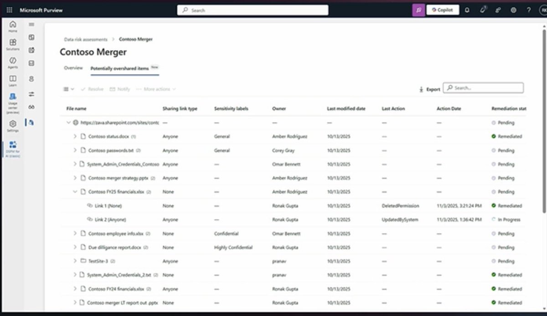Click the purple search-people icon in header
This screenshot has height=316, width=547.
click(x=418, y=10)
